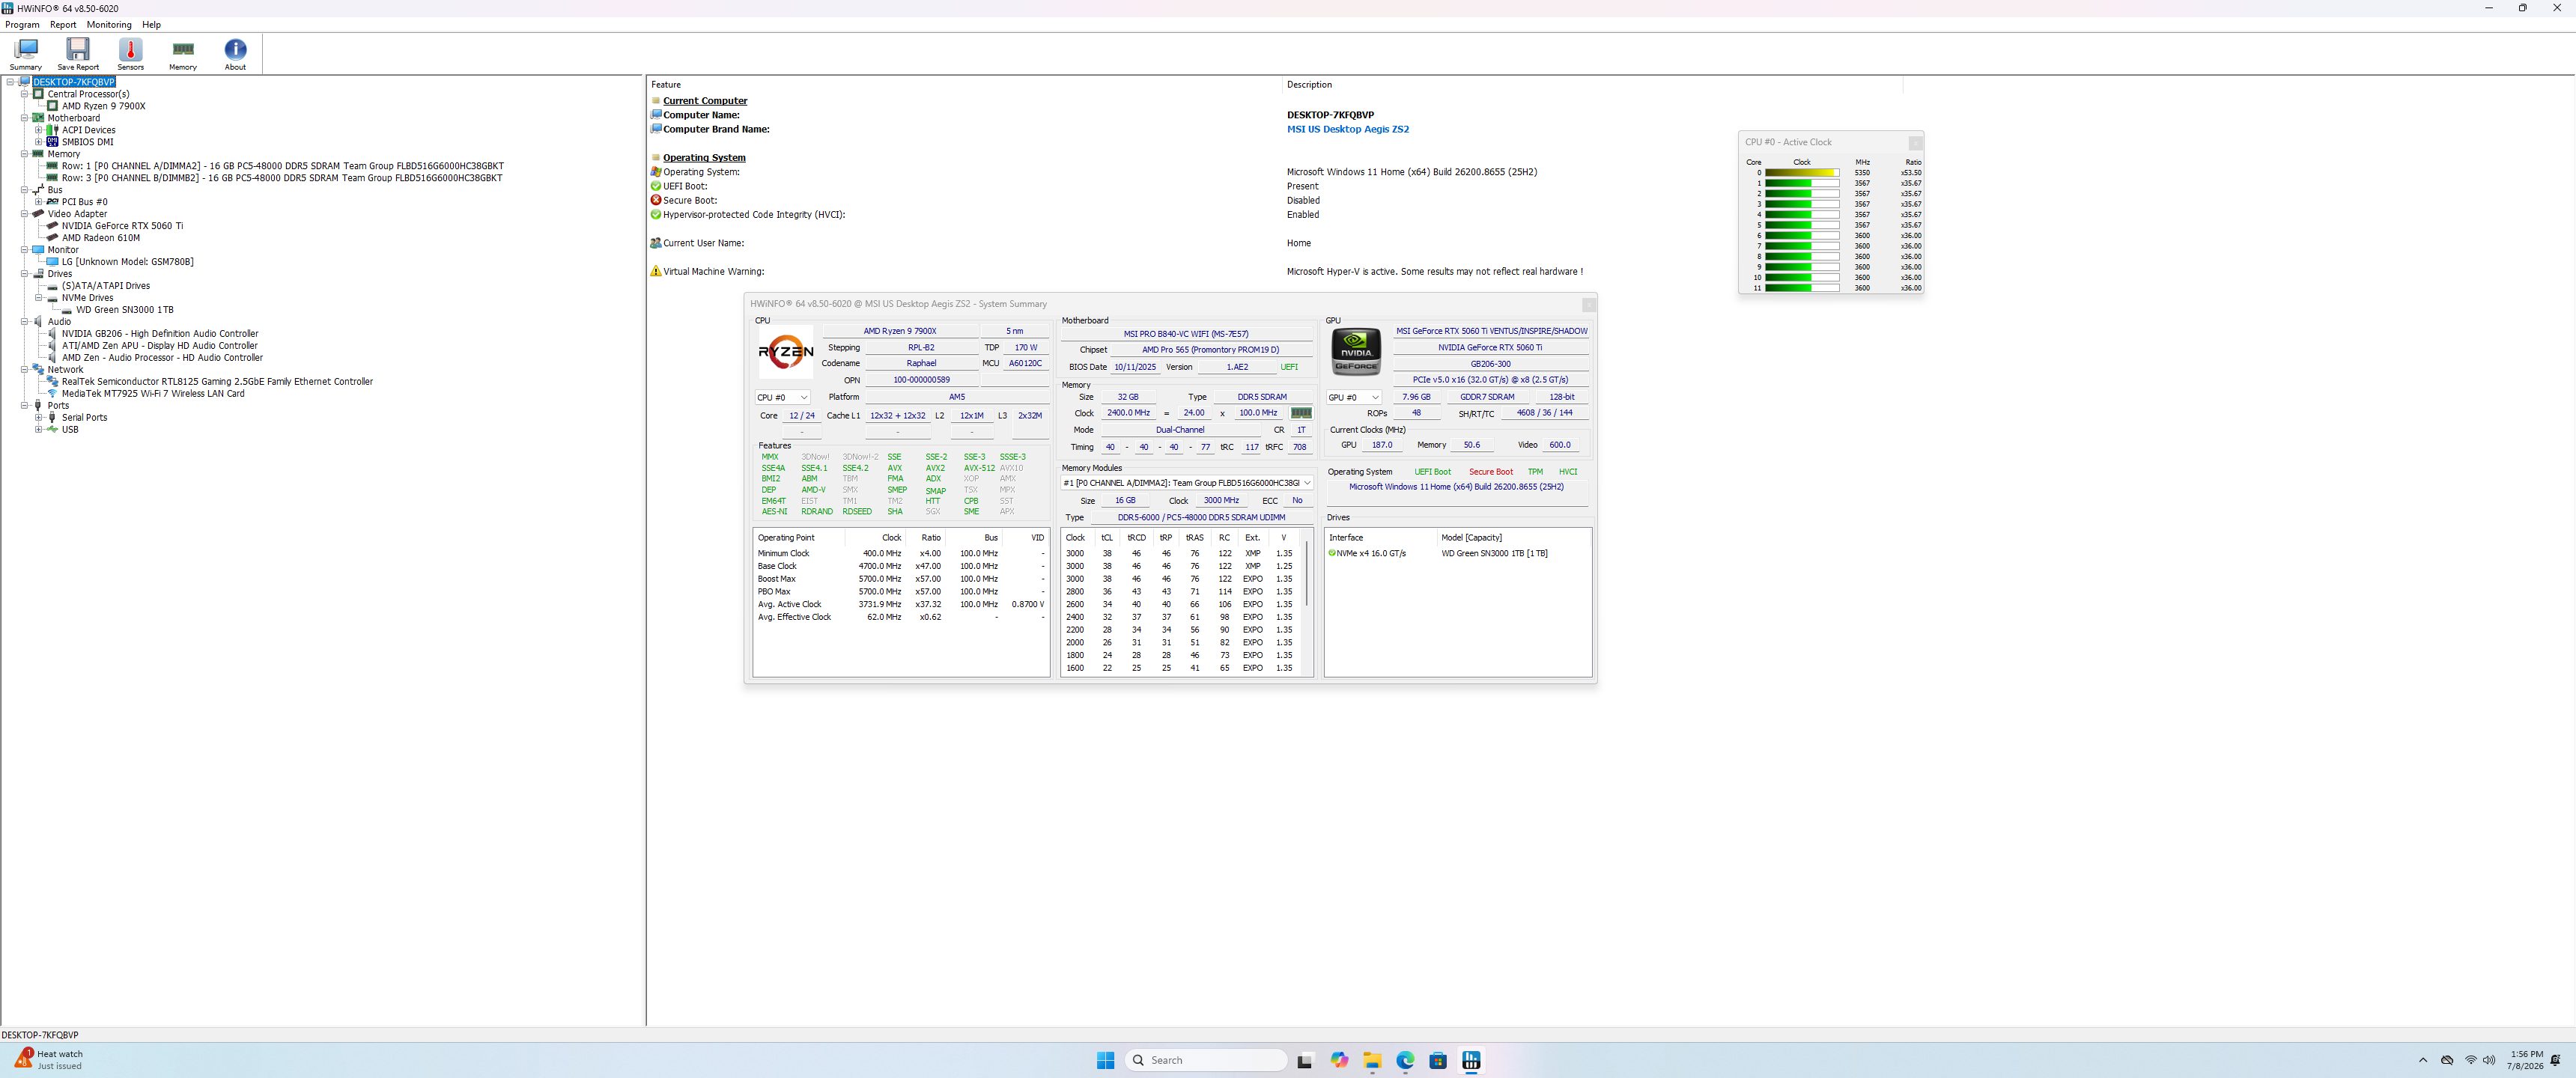Open the Summary toolbar icon
2576x1078 pixels.
[x=25, y=54]
